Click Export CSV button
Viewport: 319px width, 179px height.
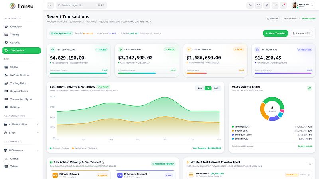coord(301,33)
